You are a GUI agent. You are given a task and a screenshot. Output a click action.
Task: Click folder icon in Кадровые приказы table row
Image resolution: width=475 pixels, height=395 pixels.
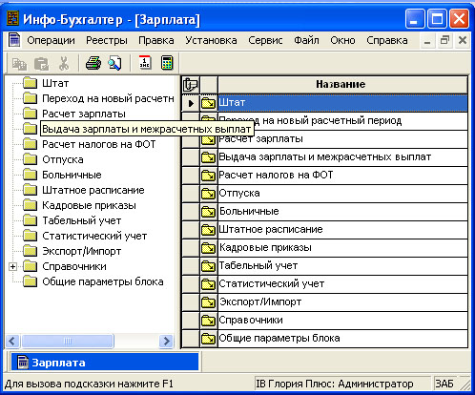[x=209, y=248]
